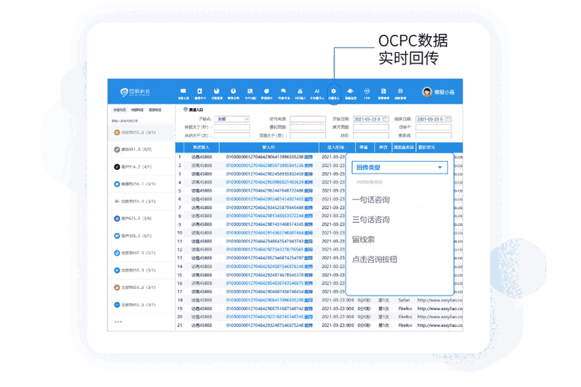Click the 浏览器类型 column header

click(404, 147)
